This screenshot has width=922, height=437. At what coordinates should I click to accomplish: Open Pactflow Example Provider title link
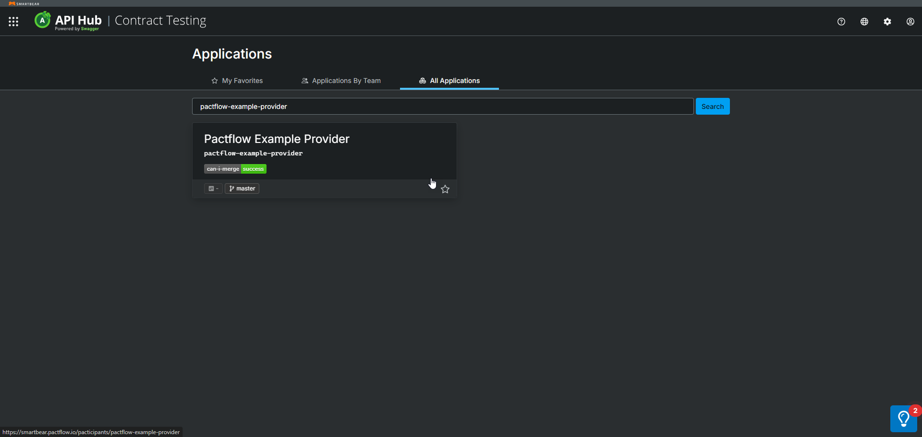pos(277,139)
